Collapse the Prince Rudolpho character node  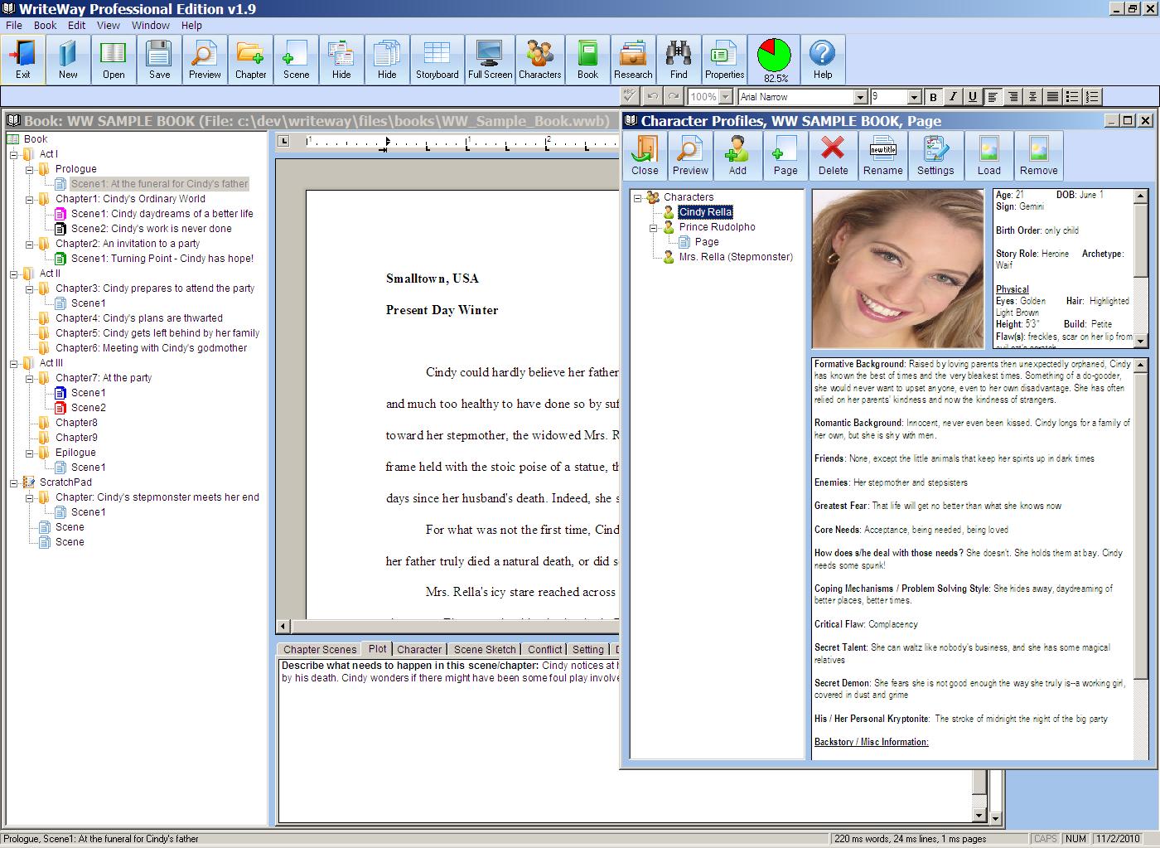653,227
